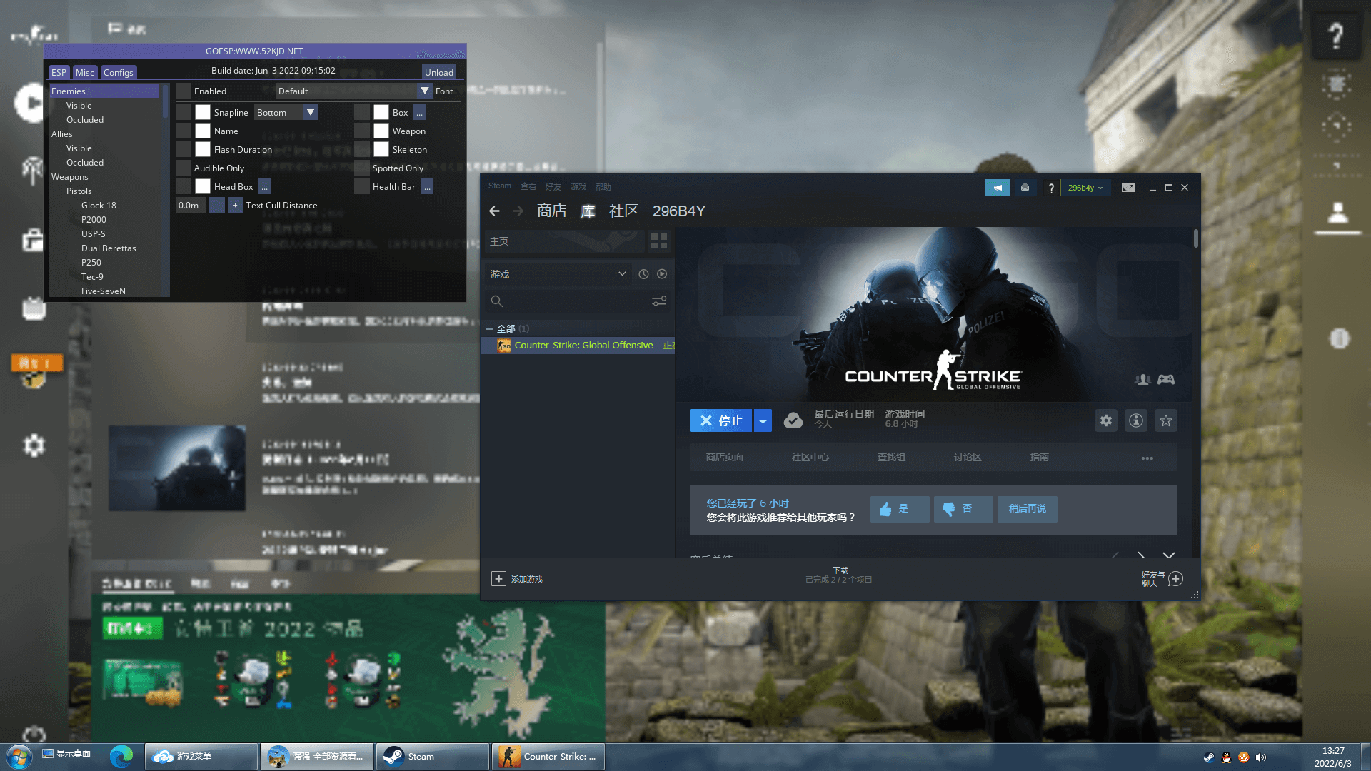Viewport: 1371px width, 771px height.
Task: Open the 296b4y account dropdown
Action: [x=1085, y=188]
